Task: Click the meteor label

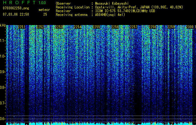Action: (44, 10)
